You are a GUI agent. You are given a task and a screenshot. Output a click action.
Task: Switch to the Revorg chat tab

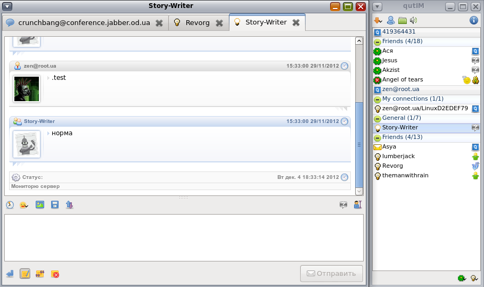198,23
